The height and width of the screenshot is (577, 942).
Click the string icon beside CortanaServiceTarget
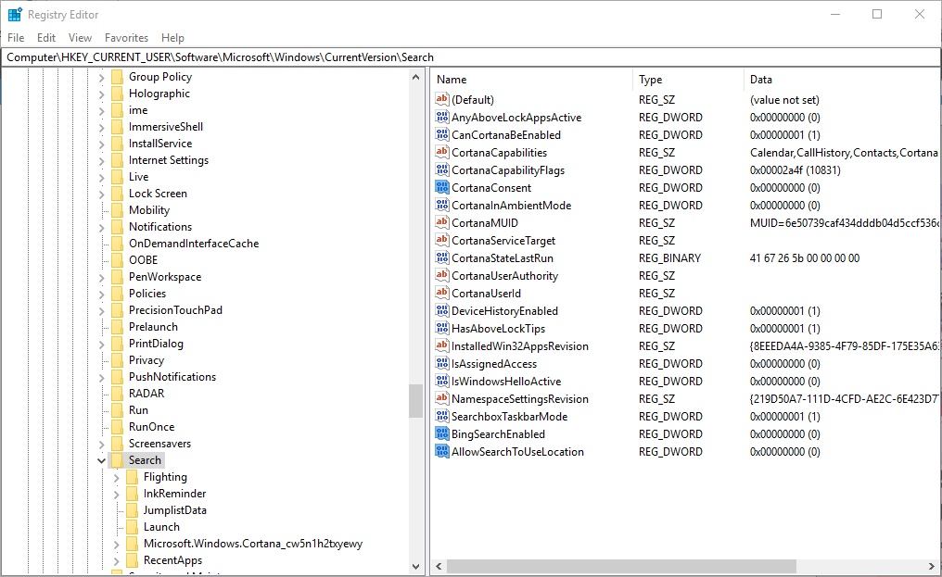coord(442,240)
